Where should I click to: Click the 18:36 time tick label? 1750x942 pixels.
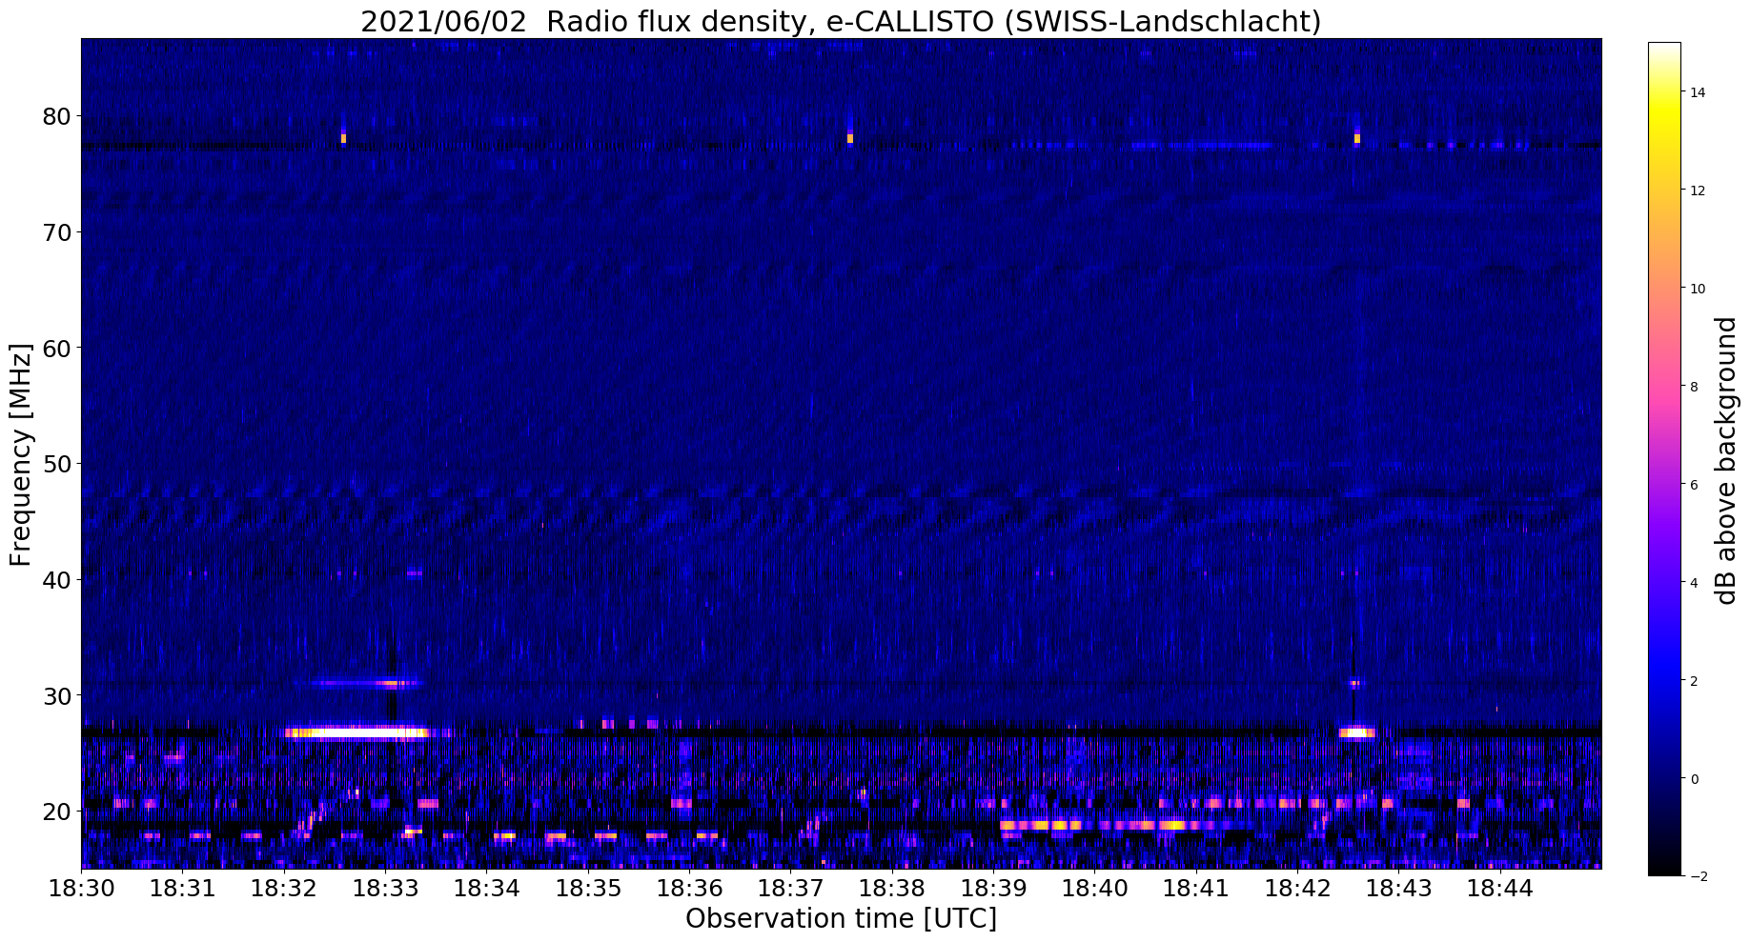689,889
